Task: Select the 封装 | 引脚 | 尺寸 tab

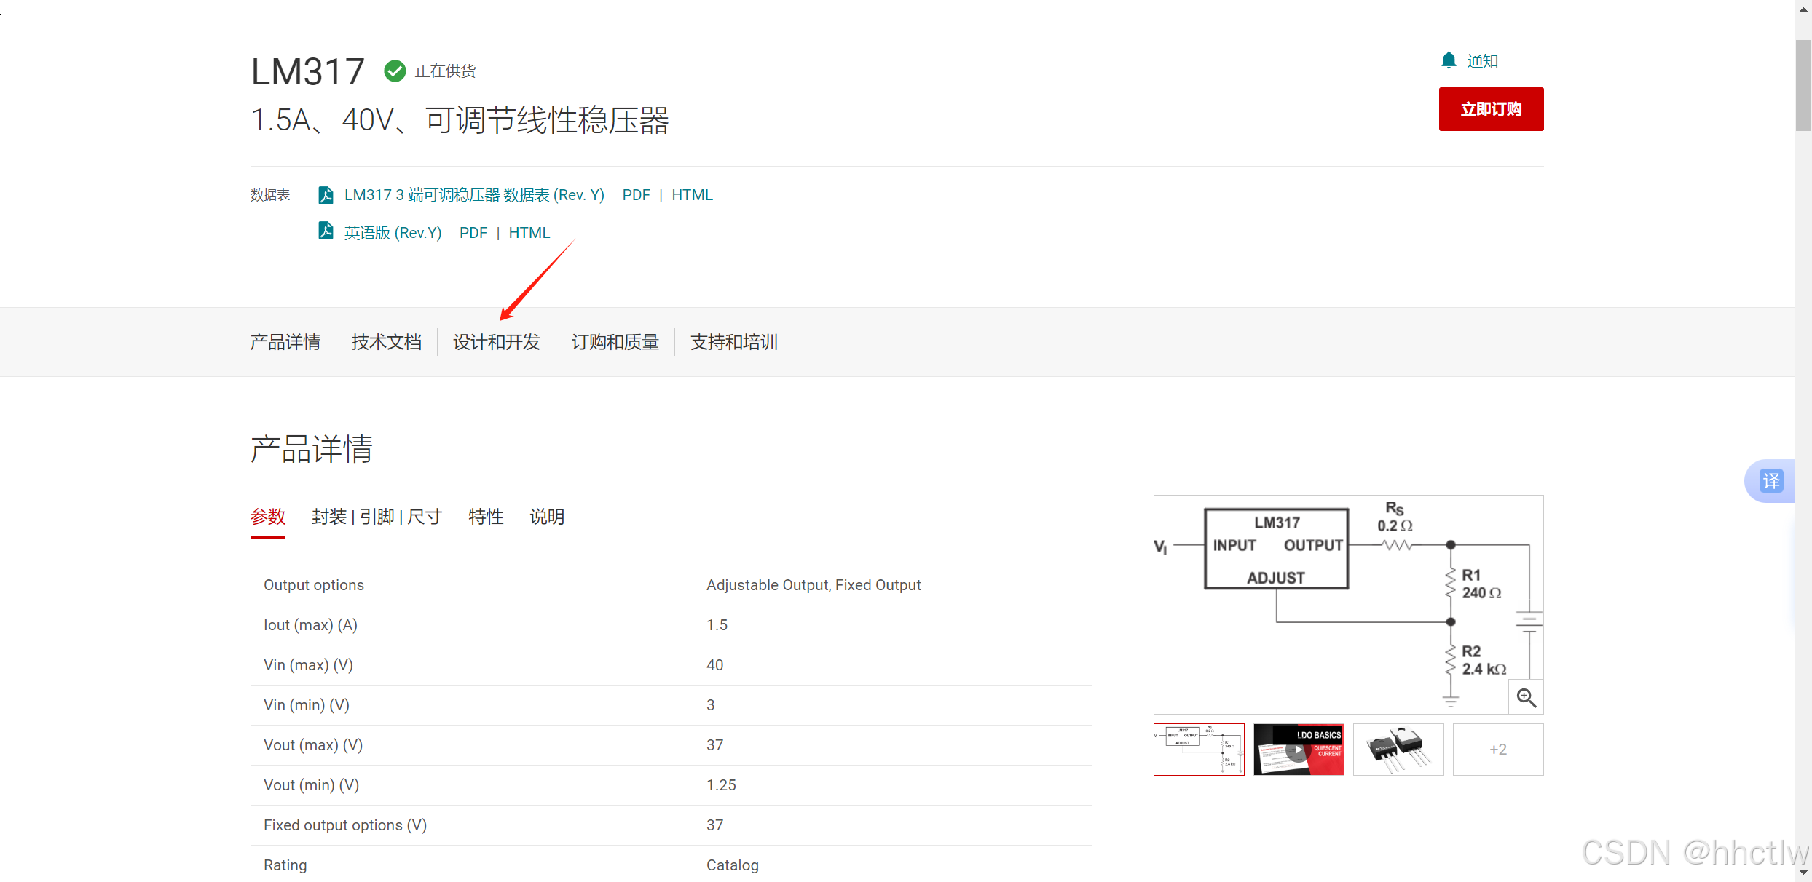Action: [377, 517]
